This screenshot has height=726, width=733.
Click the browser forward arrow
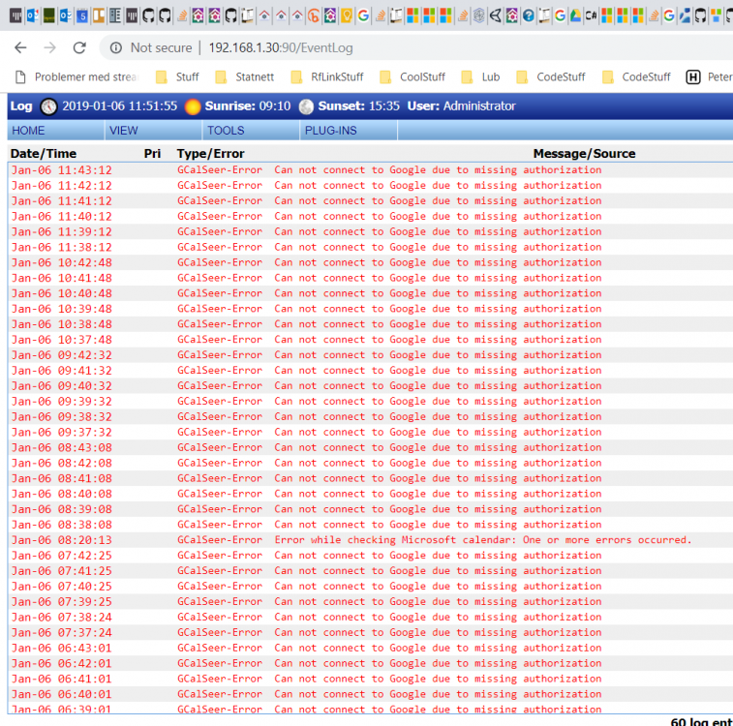pos(49,47)
